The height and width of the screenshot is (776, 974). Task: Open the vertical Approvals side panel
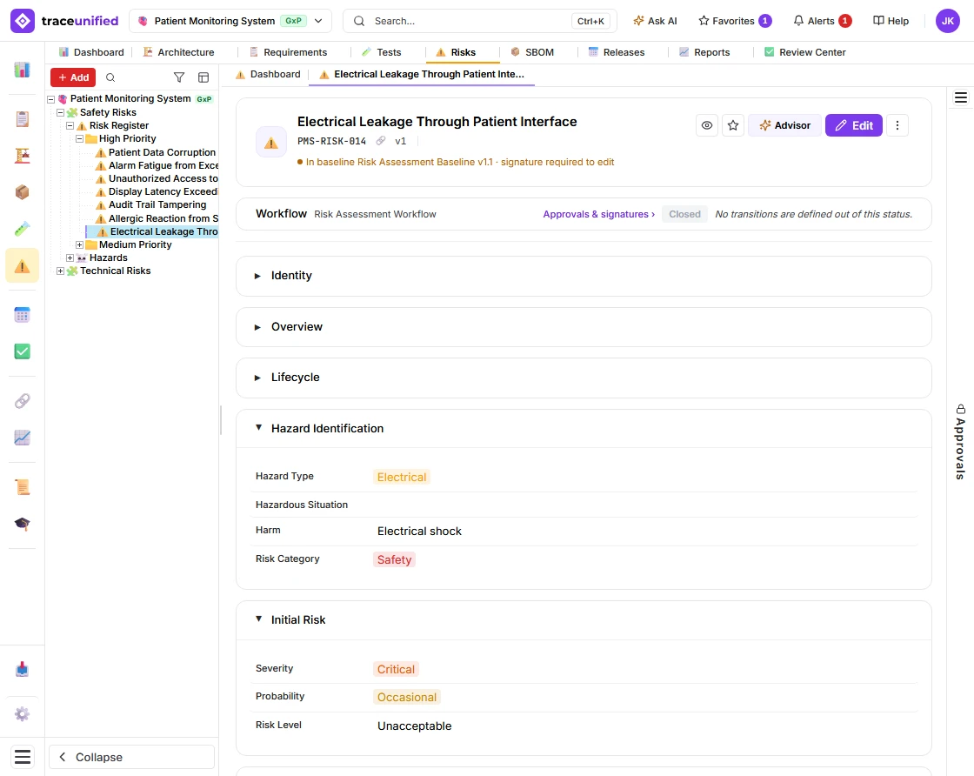(x=960, y=442)
